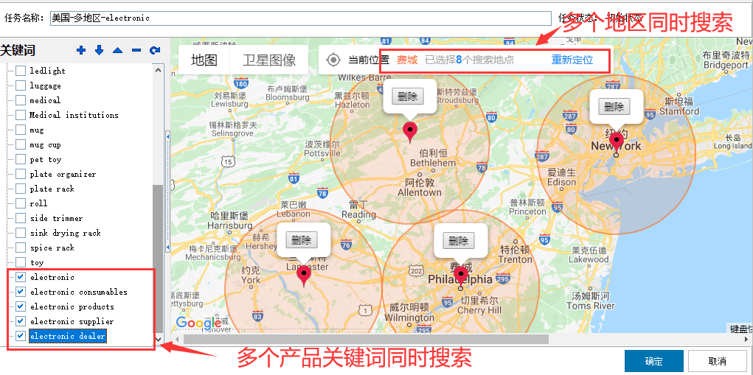Click the blue plus add keyword icon

[x=80, y=50]
